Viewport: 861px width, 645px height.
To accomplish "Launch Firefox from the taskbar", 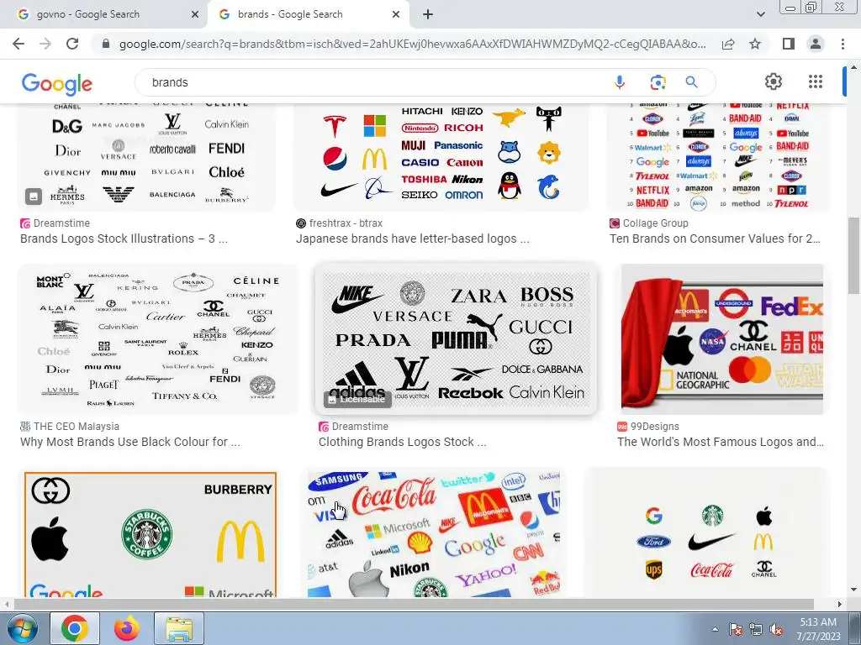I will tap(127, 628).
